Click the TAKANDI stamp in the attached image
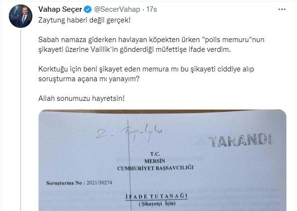Screen dimensions: 297x211 click(241, 141)
